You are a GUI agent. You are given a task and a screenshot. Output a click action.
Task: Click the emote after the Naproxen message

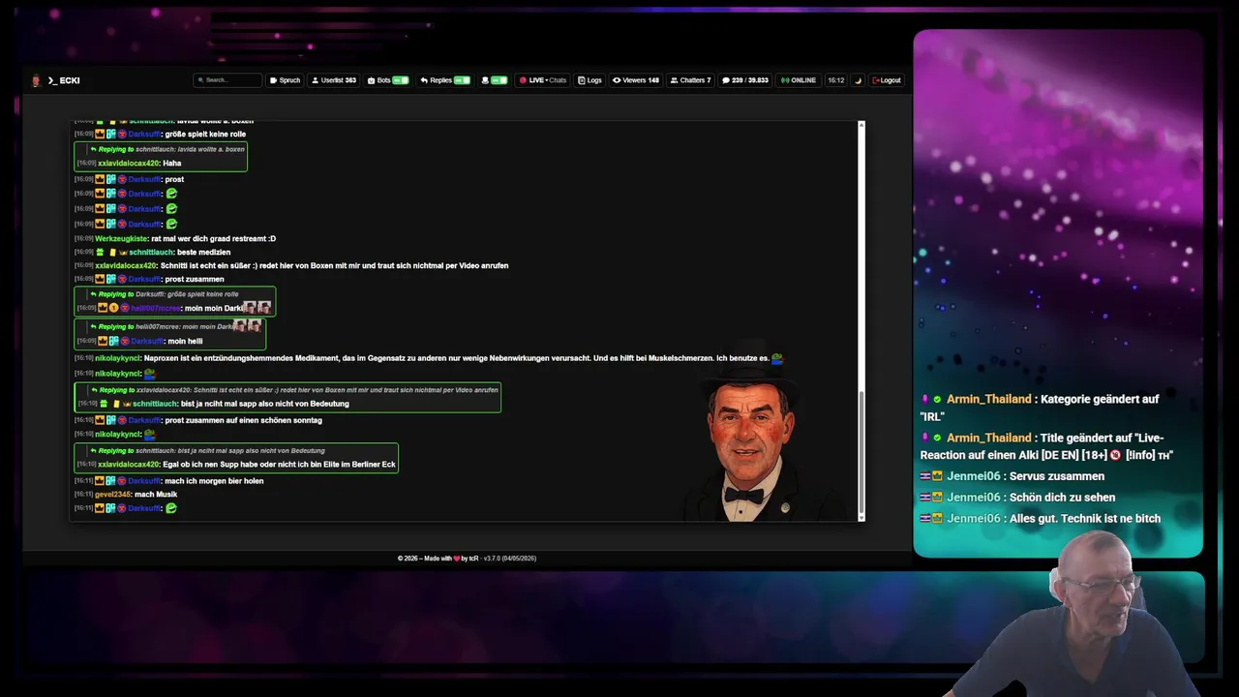pyautogui.click(x=777, y=358)
